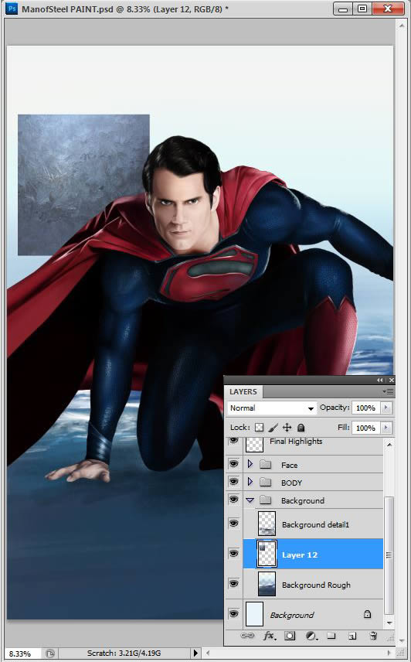Click the Layer 12 thumbnail

(x=267, y=554)
